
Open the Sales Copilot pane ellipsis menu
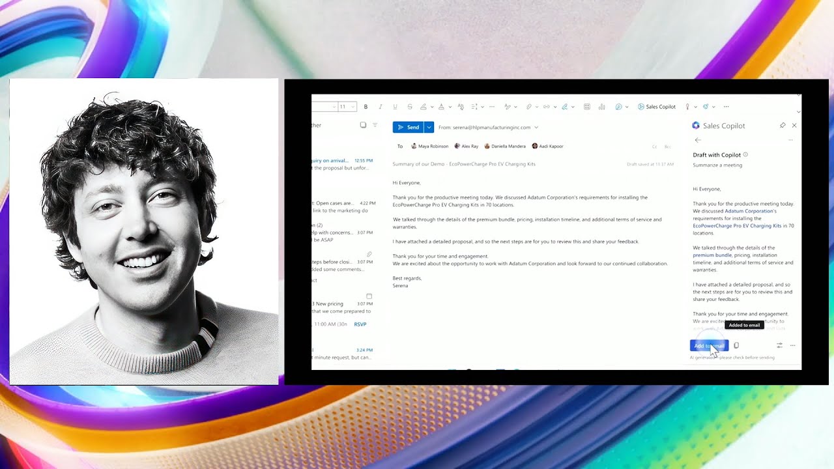[790, 140]
